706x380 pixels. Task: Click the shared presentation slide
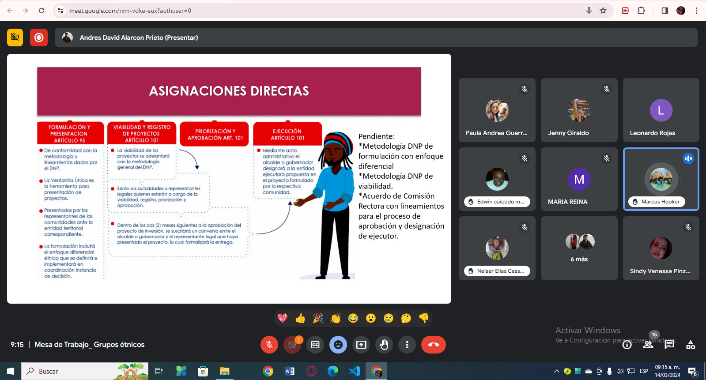[229, 179]
